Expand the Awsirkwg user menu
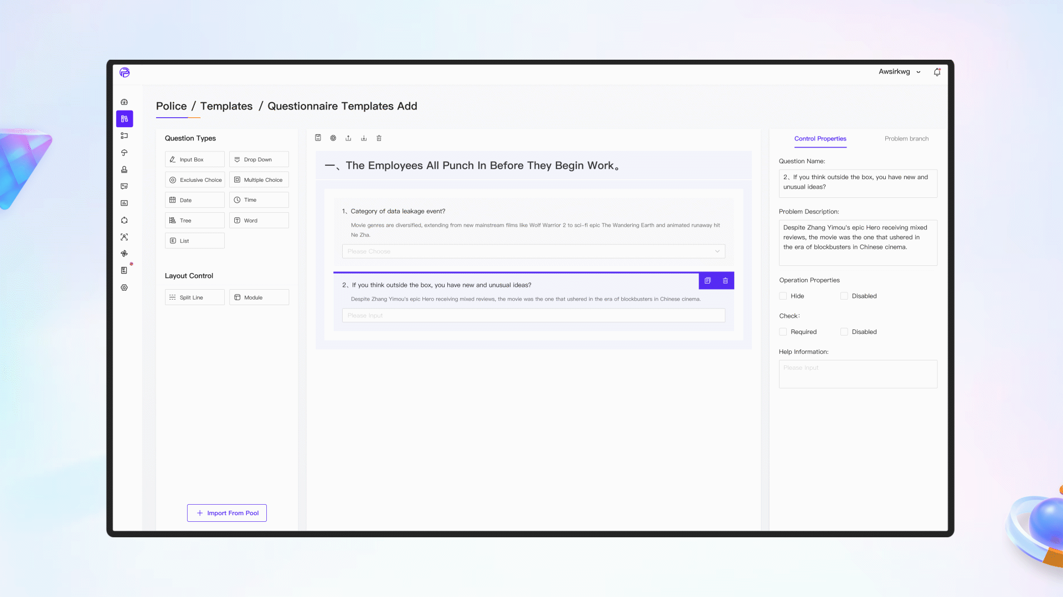This screenshot has width=1063, height=597. (900, 72)
